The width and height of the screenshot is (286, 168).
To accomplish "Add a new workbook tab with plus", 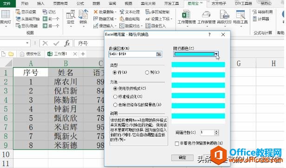I will [x=83, y=54].
